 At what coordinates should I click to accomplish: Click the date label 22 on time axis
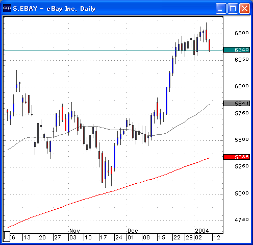tap(177, 237)
